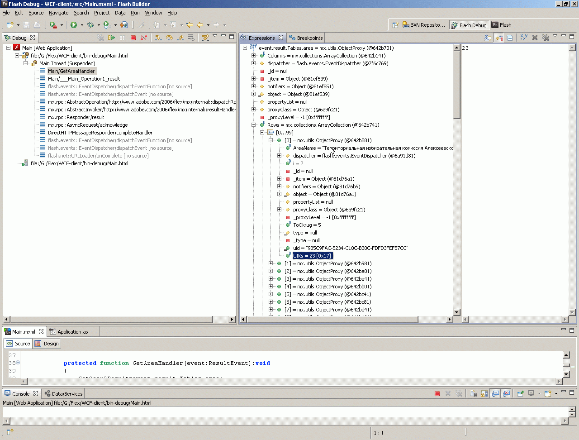Screen dimensions: 579x440
Task: Toggle Scroll Lock in Console view
Action: coord(484,393)
